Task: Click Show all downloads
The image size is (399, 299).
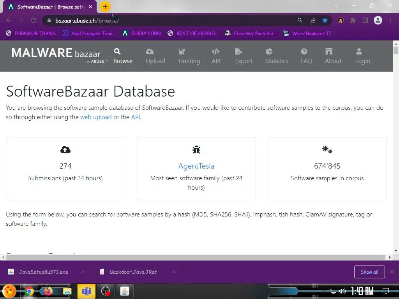Action: point(369,272)
